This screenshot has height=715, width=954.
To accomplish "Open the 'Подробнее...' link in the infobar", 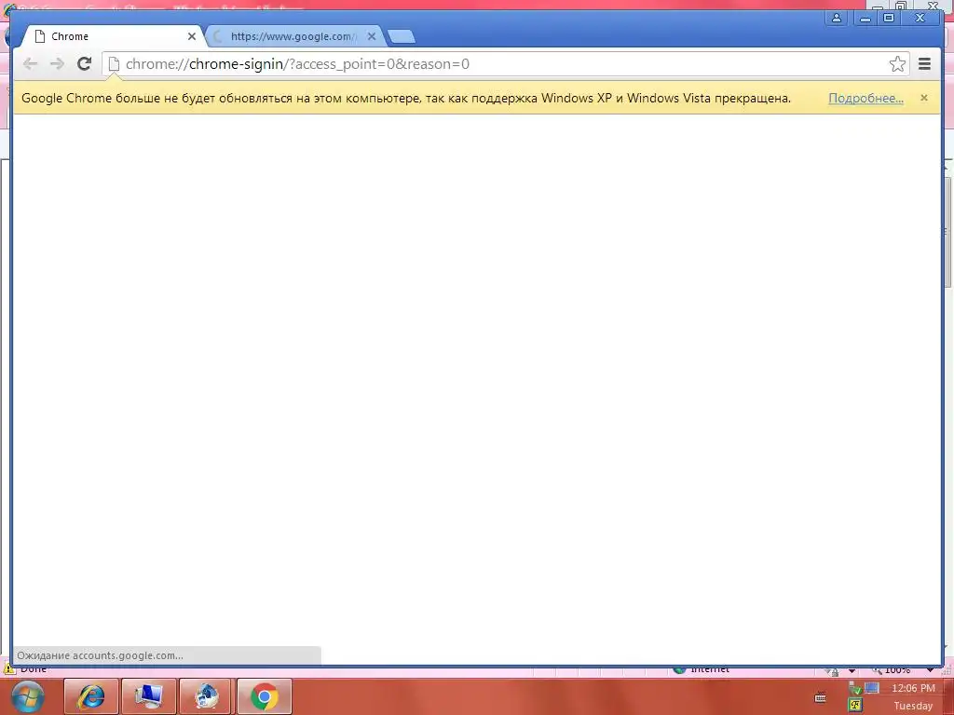I will (865, 98).
